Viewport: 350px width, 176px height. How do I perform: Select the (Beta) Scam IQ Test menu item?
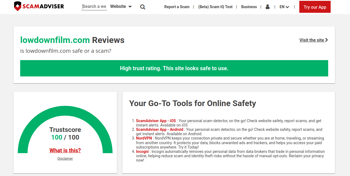coord(215,7)
